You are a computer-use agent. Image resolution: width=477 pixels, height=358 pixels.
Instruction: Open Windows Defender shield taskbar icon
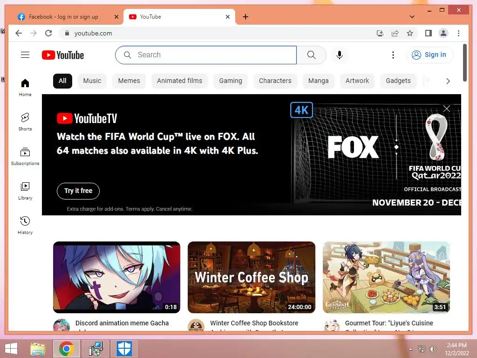[124, 349]
